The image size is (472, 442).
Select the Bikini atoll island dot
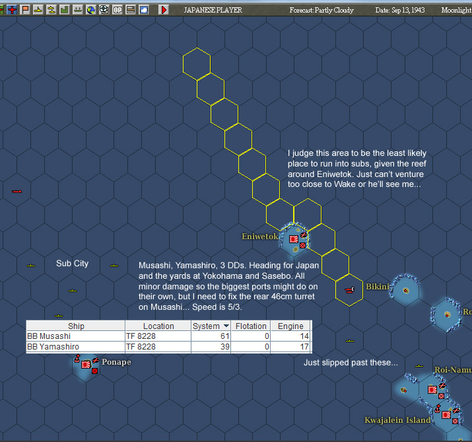click(x=406, y=291)
